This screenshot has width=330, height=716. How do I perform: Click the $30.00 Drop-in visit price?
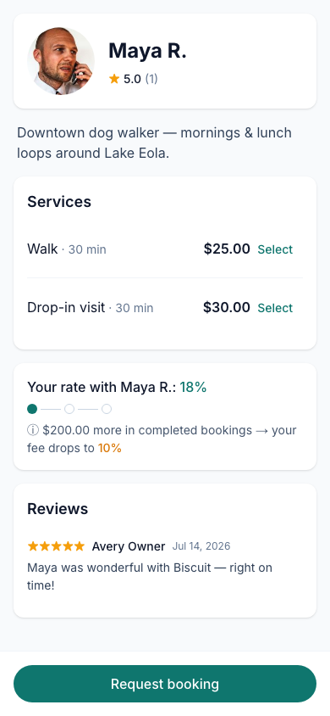(x=227, y=307)
